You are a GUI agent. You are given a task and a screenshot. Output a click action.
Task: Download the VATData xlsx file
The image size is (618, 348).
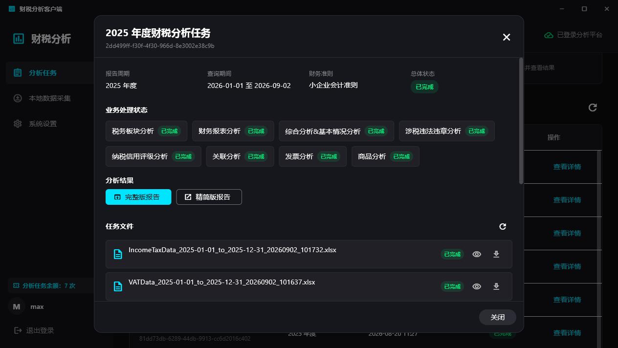[x=496, y=286]
